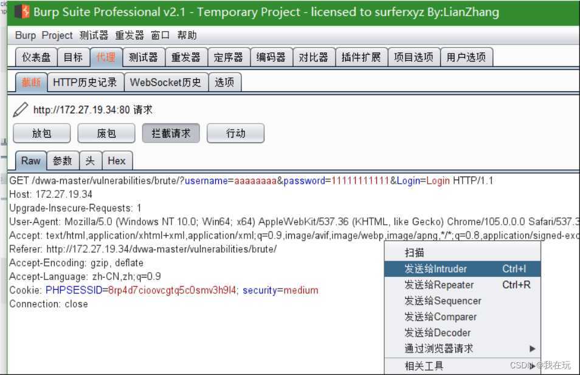Click the Connection: close line
Viewport: 580px width, 375px height.
[x=49, y=304]
